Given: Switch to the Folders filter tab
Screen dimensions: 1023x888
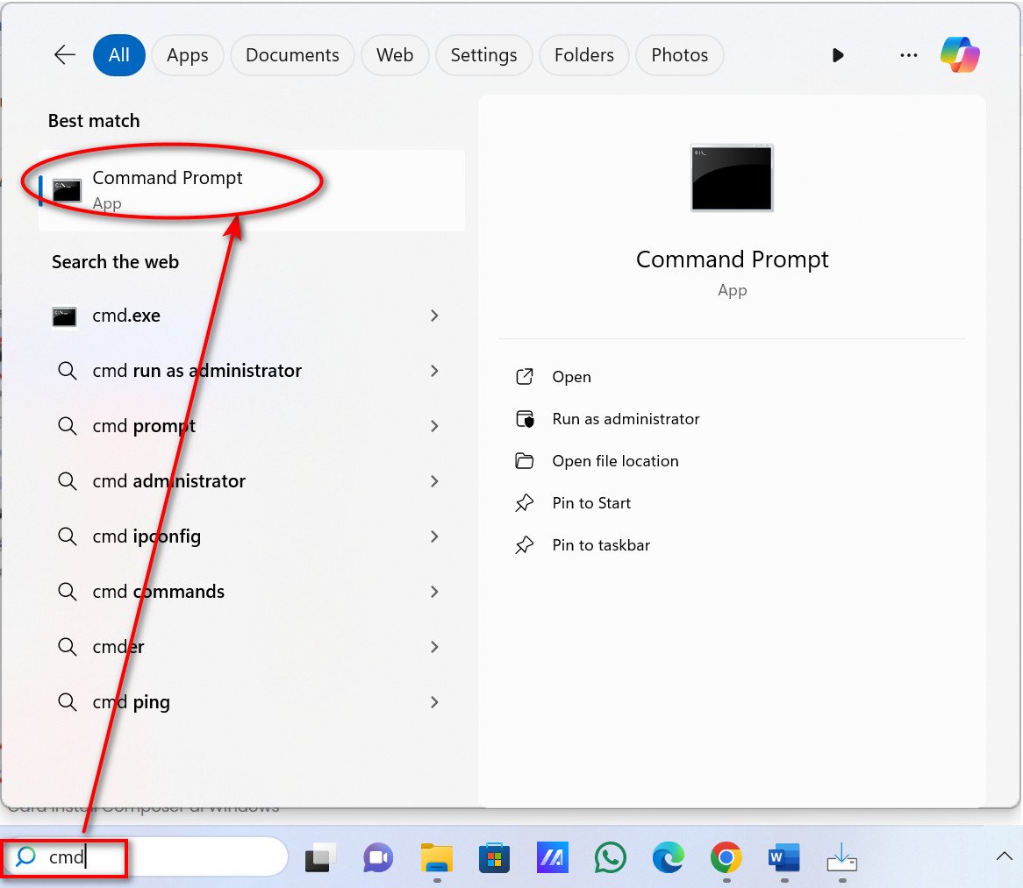Looking at the screenshot, I should pyautogui.click(x=584, y=55).
